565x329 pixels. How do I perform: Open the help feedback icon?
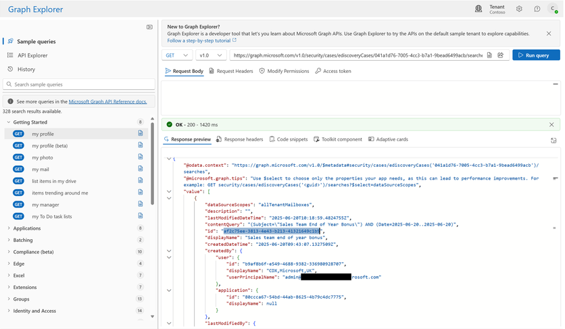click(537, 9)
